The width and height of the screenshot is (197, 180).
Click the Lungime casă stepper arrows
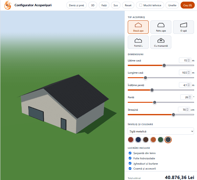188,73
